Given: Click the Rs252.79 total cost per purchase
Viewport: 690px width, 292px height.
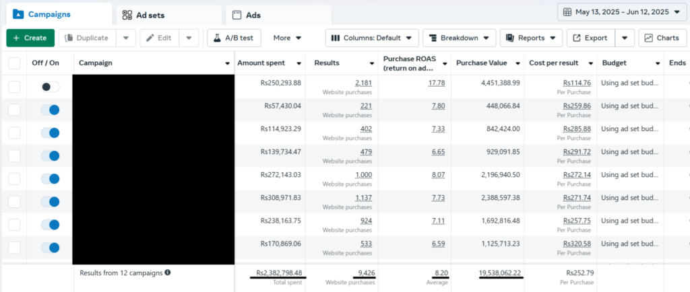Looking at the screenshot, I should 579,272.
